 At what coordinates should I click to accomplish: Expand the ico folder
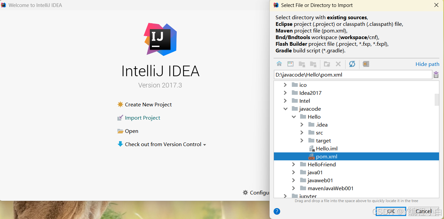click(285, 85)
